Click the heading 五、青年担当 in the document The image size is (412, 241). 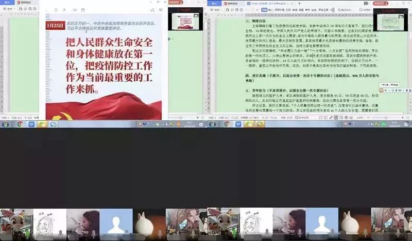click(255, 90)
